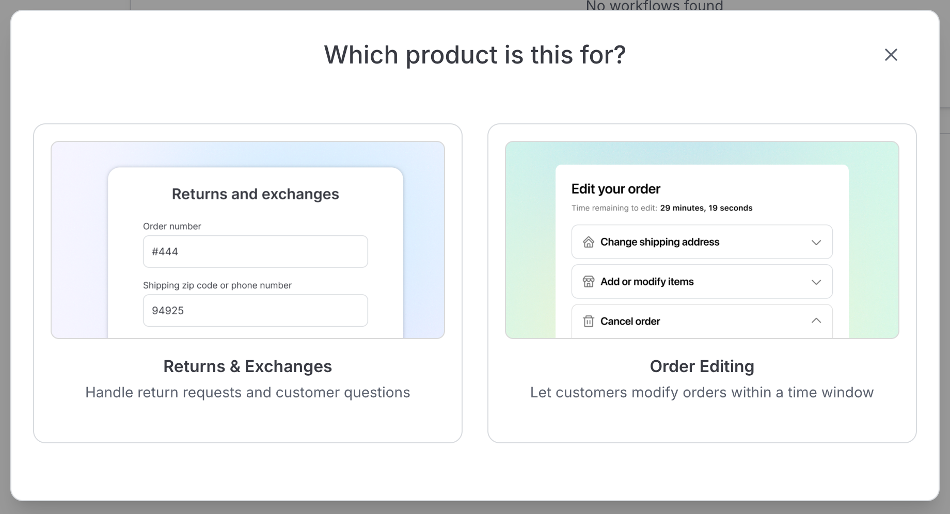Viewport: 950px width, 514px height.
Task: Click the store icon beside Add or modify items
Action: (x=588, y=282)
